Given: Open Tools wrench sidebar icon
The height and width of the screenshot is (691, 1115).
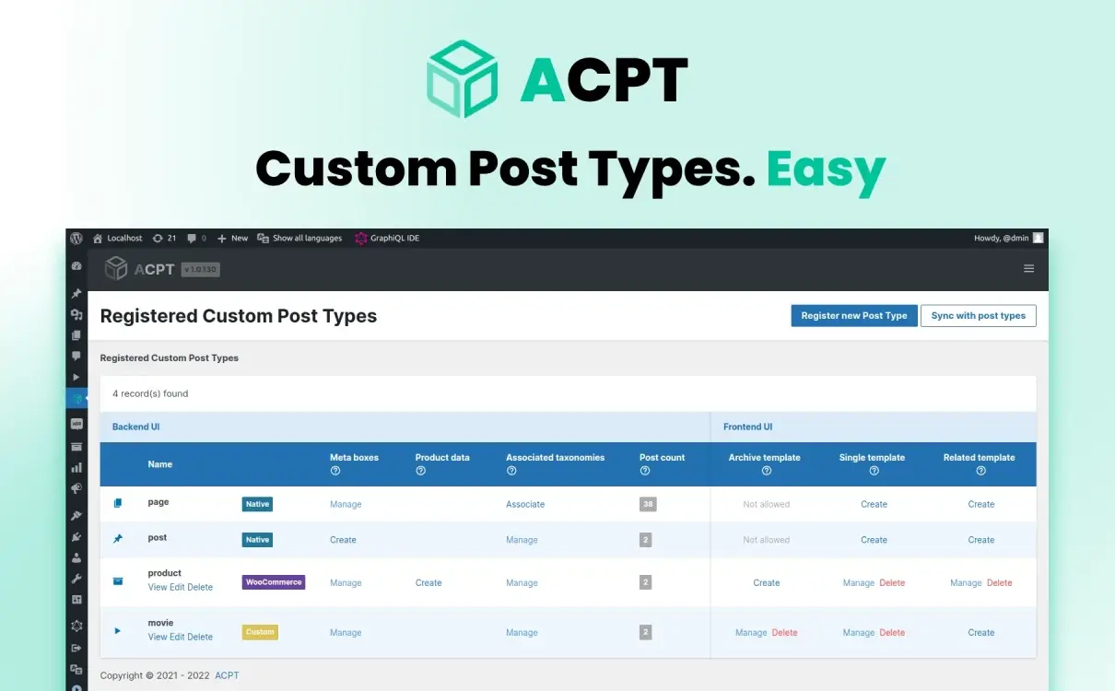Looking at the screenshot, I should click(x=76, y=579).
